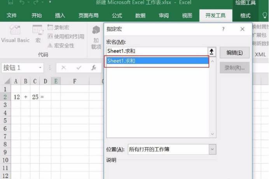Viewport: 269px width, 179px height.
Task: Select column C header
Action: 35,81
